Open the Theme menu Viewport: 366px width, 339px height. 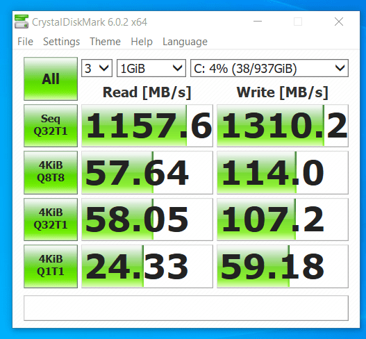point(105,42)
